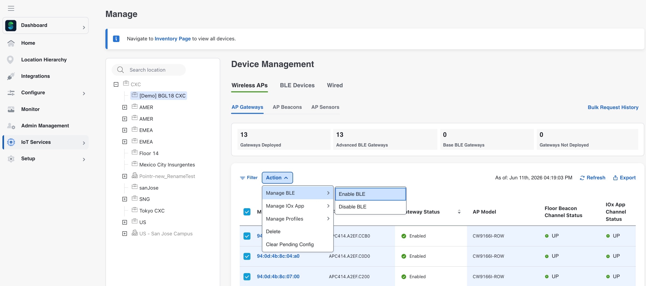Expand the second AMER tree node

pyautogui.click(x=125, y=119)
